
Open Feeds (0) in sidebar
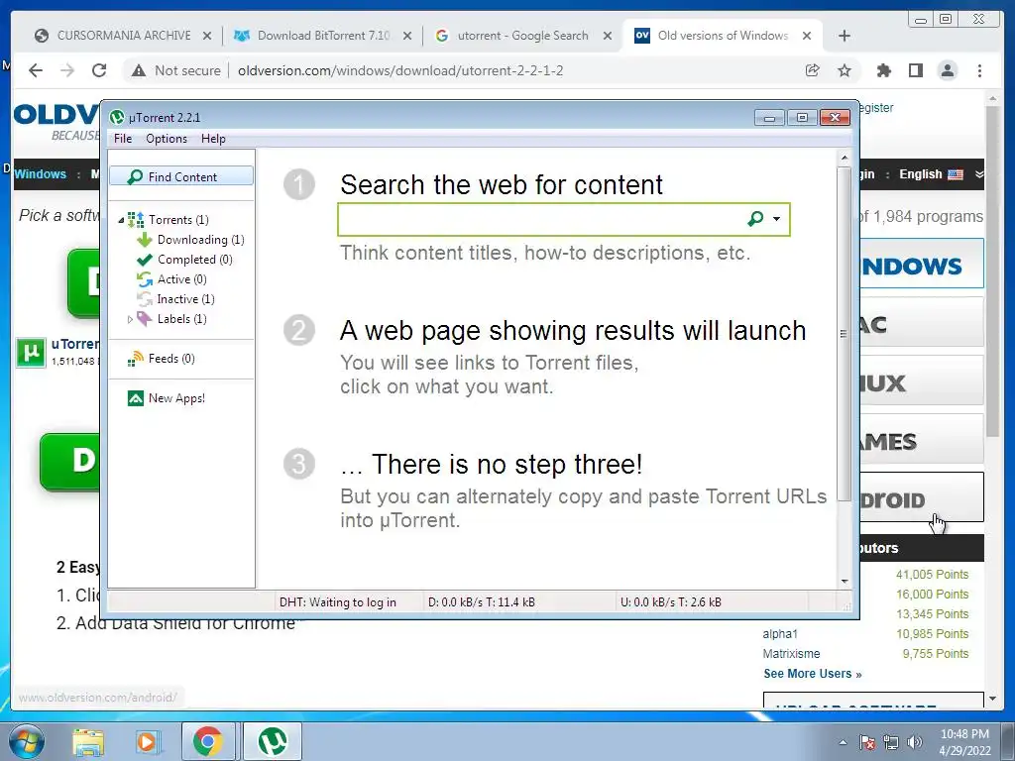coord(171,359)
